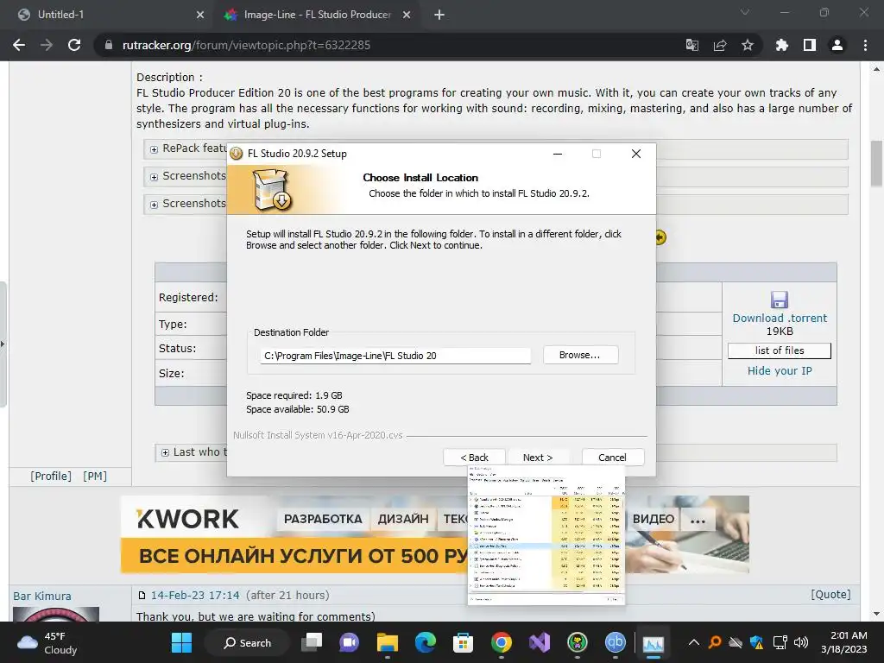
Task: Open a new Chrome tab
Action: 439,15
